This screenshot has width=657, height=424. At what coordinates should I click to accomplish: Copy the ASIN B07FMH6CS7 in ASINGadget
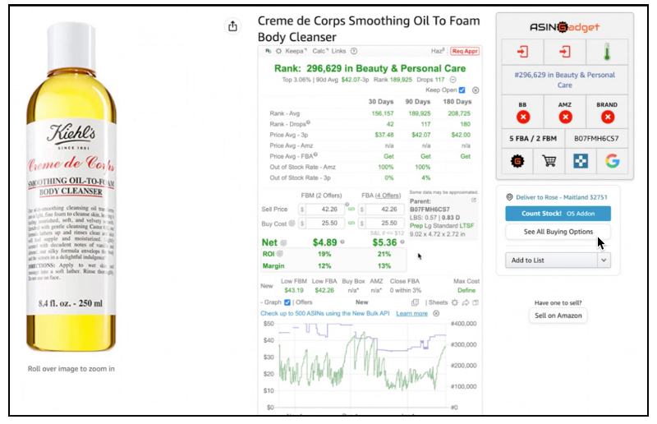tap(596, 138)
